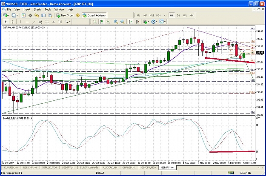The image size is (266, 176).
Task: Switch to GBPUSD,M30 chart tab
Action: (x=49, y=167)
